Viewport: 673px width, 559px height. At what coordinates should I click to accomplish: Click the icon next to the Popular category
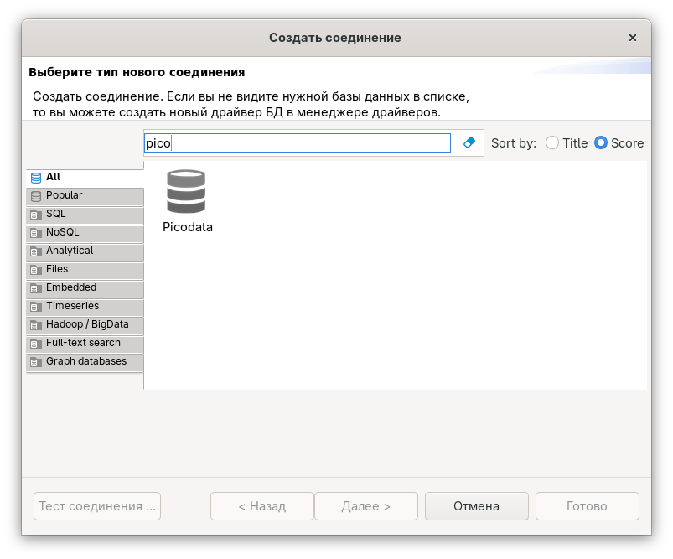34,195
